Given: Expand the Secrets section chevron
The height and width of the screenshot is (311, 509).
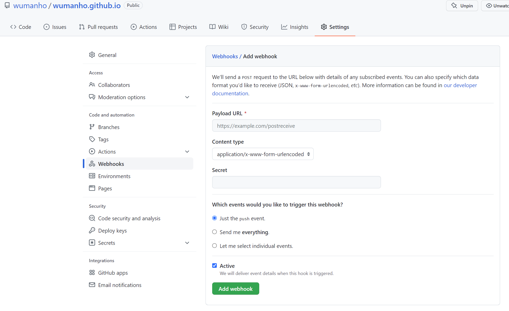Looking at the screenshot, I should coord(187,243).
